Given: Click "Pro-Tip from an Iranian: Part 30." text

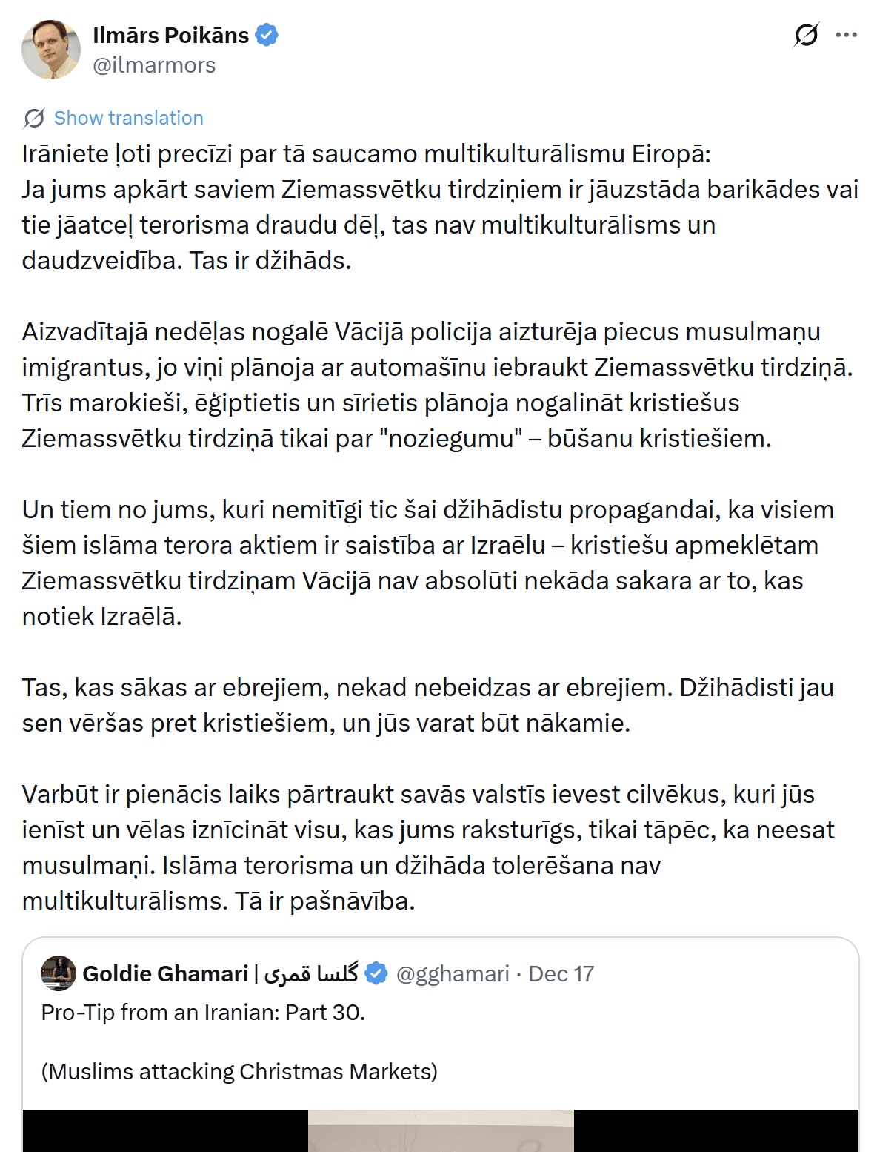Looking at the screenshot, I should (203, 1012).
